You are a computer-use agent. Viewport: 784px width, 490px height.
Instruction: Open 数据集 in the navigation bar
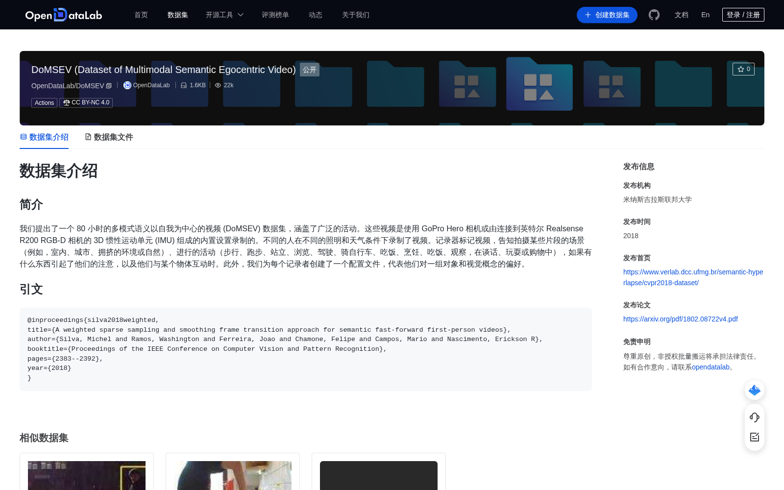pos(178,15)
